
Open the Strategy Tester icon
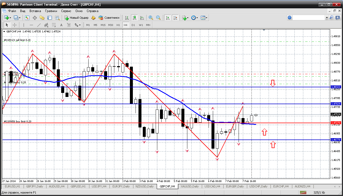(57, 18)
